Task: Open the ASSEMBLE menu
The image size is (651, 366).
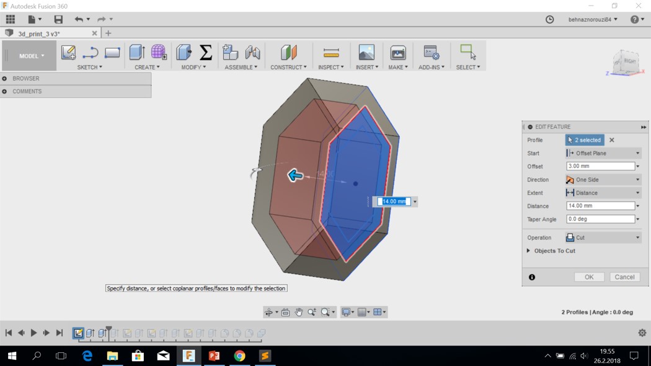Action: pos(241,67)
